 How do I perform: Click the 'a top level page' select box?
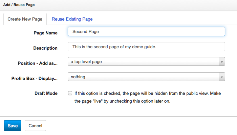(146, 61)
